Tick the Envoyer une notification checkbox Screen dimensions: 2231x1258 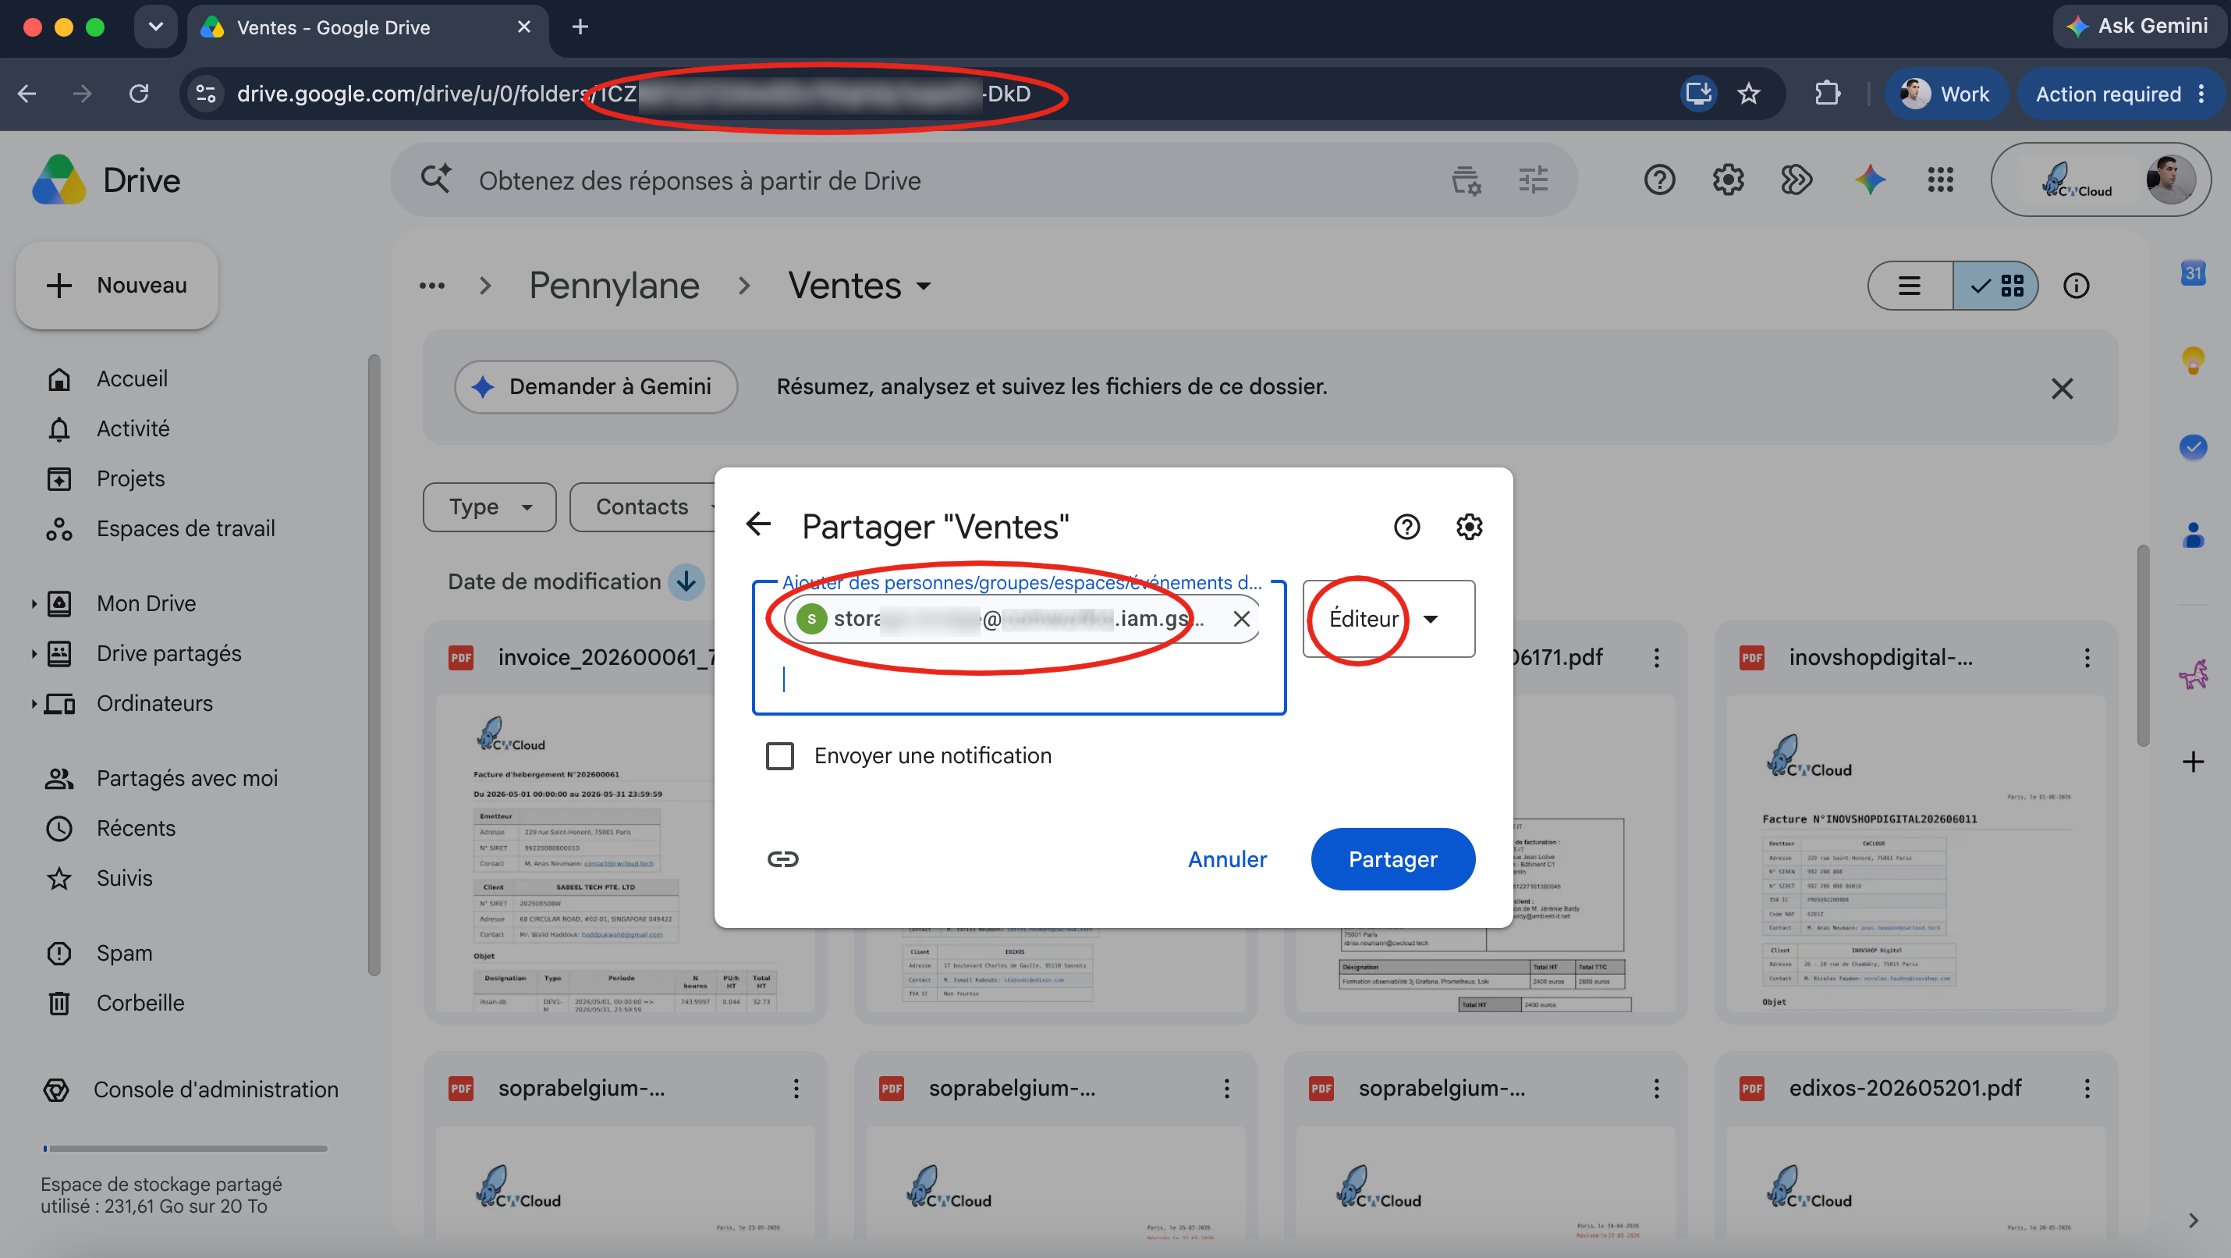coord(779,755)
